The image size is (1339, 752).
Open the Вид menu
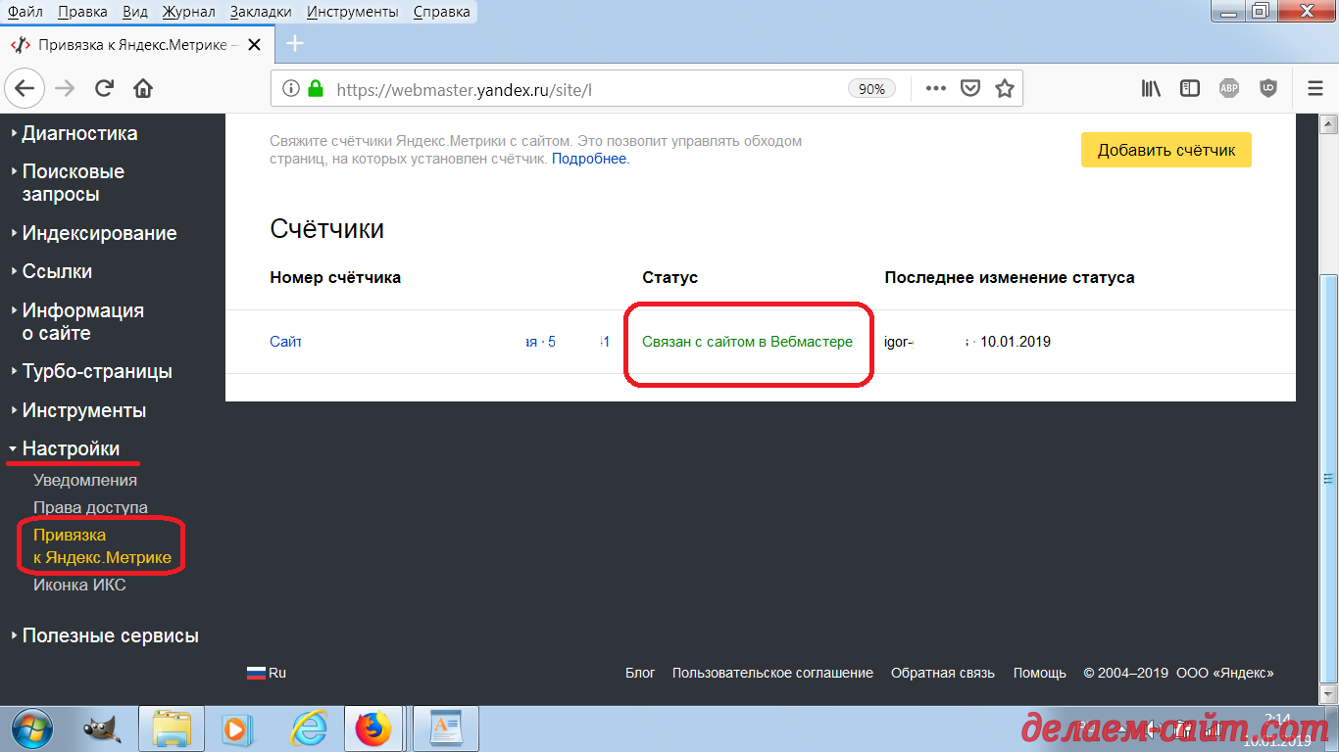(136, 12)
